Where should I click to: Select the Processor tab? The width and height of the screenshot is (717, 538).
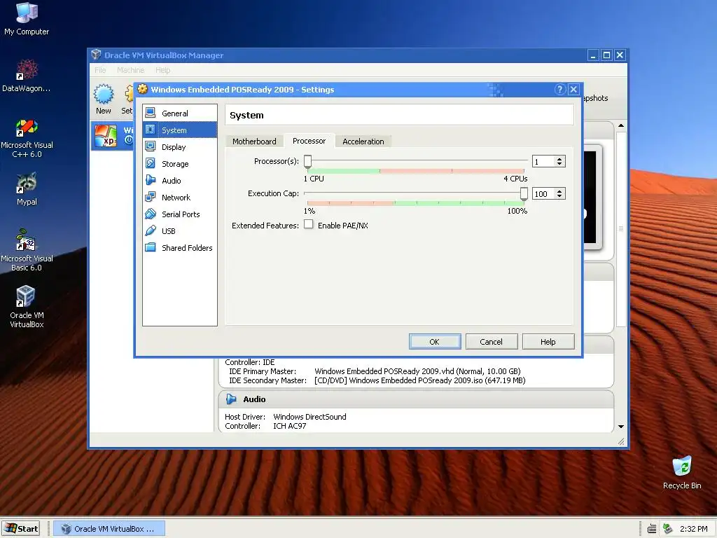point(309,141)
